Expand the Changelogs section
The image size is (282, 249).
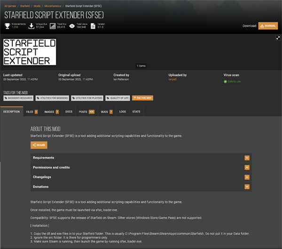[247, 177]
